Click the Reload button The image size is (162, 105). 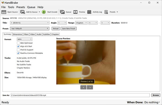(56, 28)
